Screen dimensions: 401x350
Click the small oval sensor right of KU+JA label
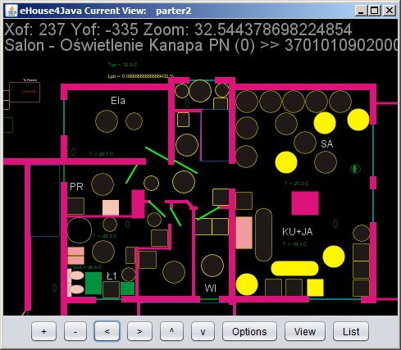click(335, 224)
